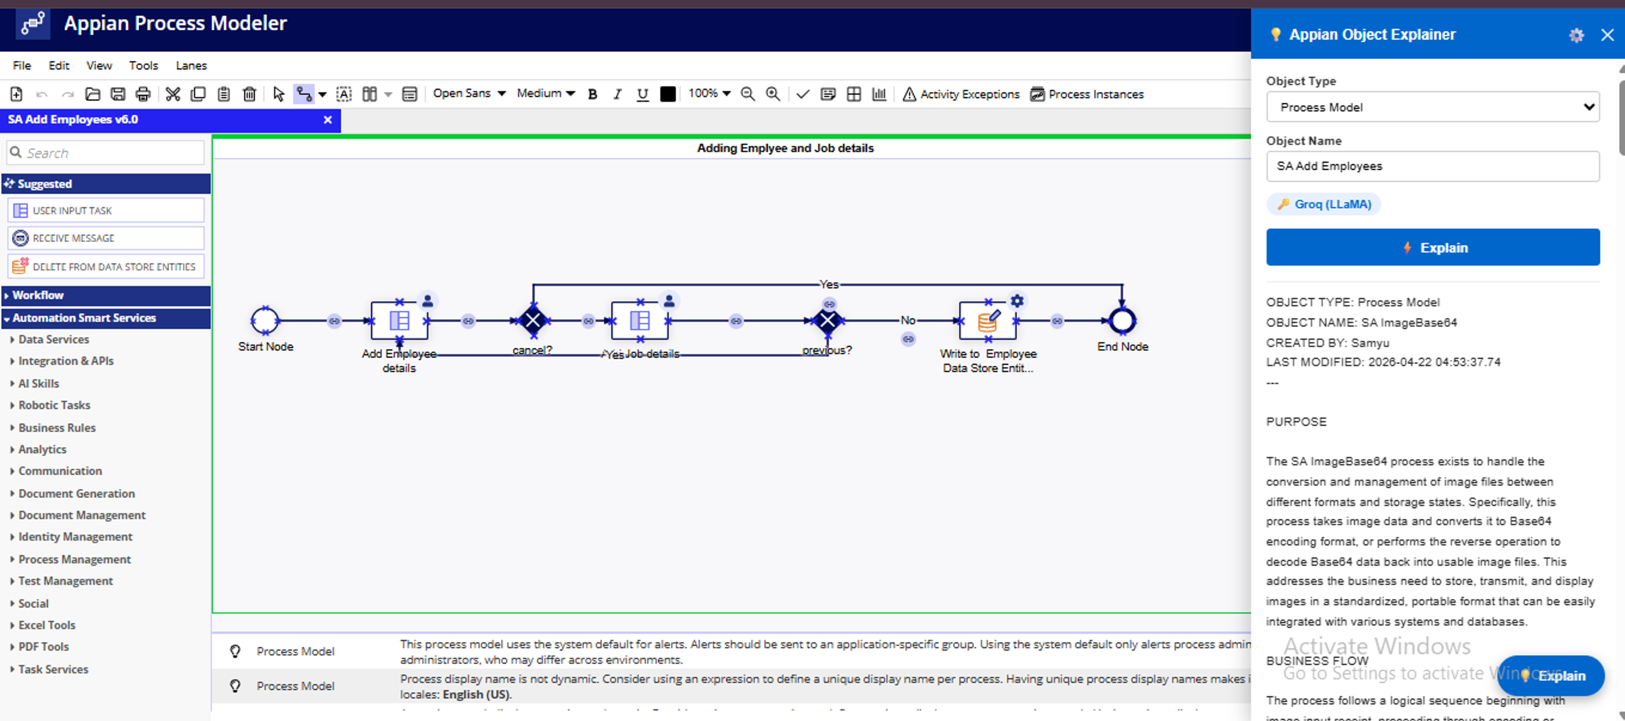Image resolution: width=1625 pixels, height=721 pixels.
Task: Click the Cut scissors icon
Action: point(173,94)
